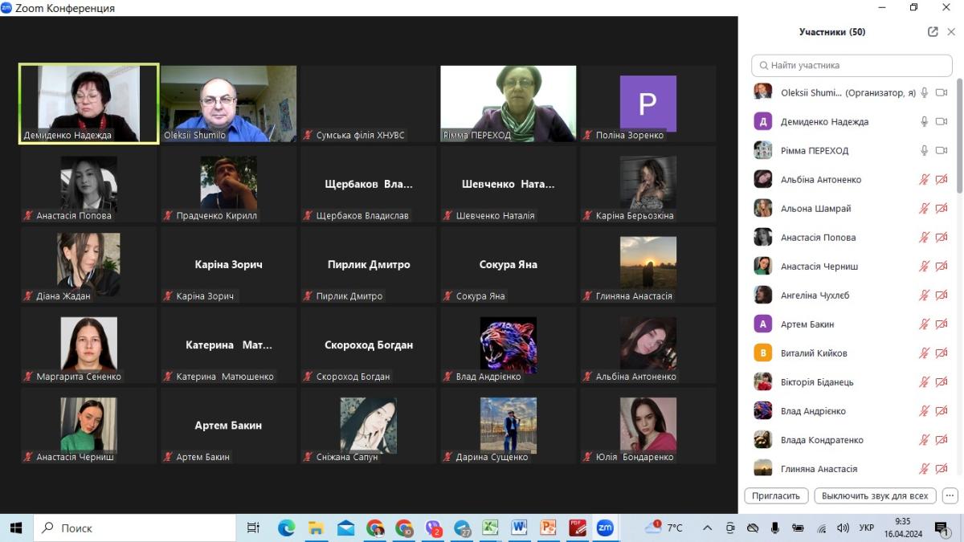Click the participant search field
This screenshot has height=542, width=964.
852,65
